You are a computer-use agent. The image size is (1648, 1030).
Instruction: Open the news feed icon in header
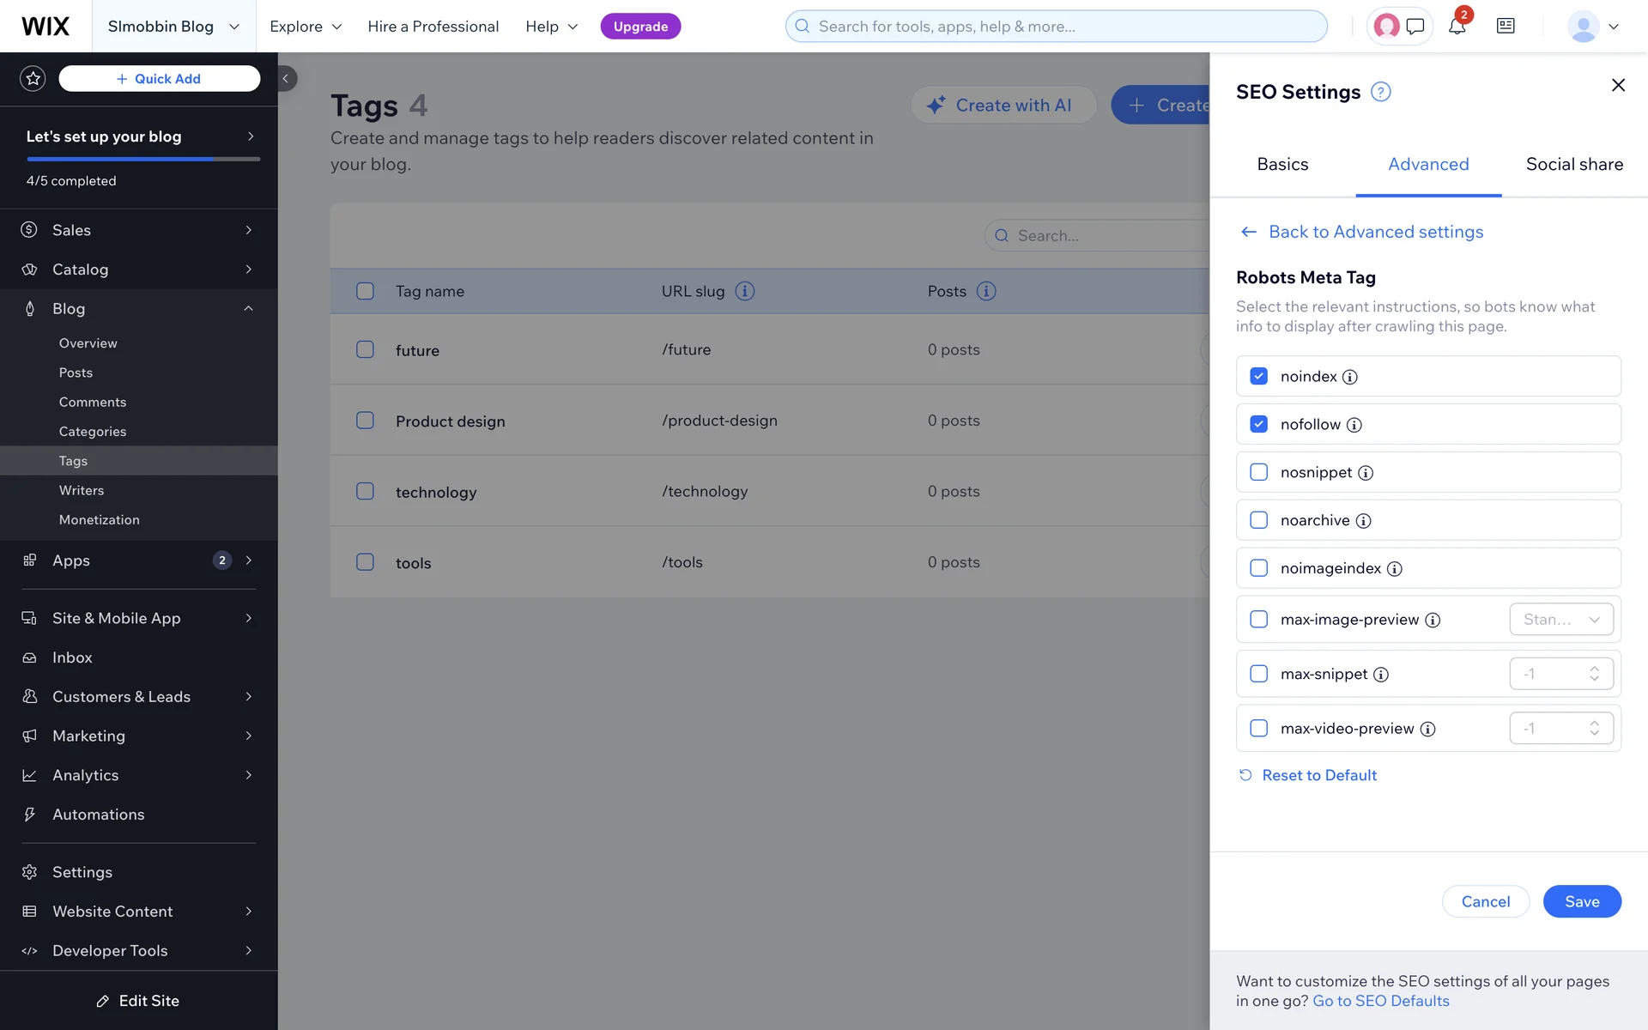[x=1506, y=27]
